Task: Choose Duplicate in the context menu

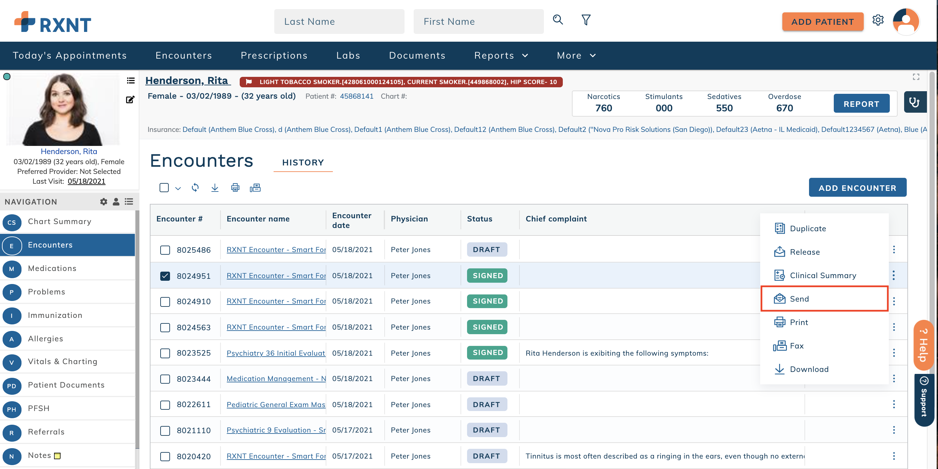Action: 824,228
